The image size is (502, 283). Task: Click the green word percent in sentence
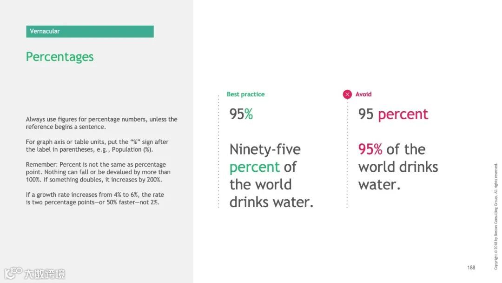click(x=254, y=167)
